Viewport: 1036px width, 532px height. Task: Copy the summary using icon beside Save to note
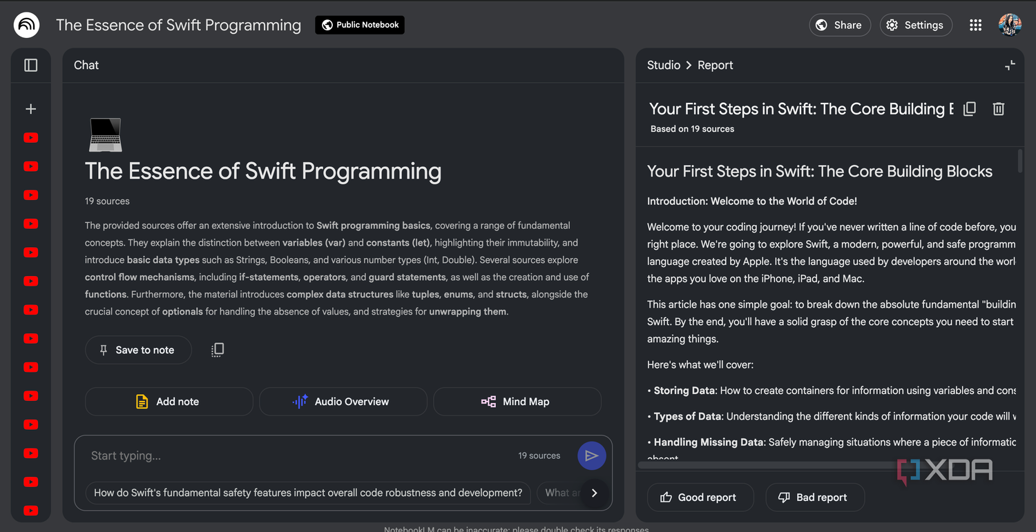218,350
